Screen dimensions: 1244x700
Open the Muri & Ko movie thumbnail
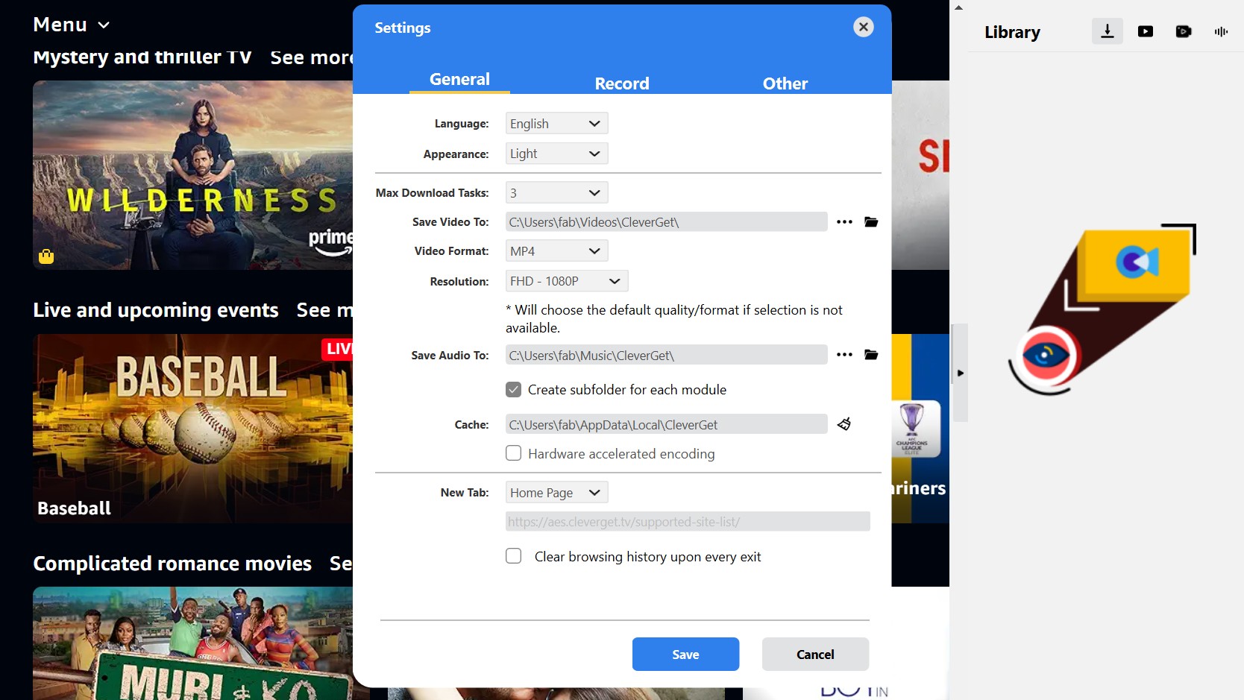tap(192, 643)
